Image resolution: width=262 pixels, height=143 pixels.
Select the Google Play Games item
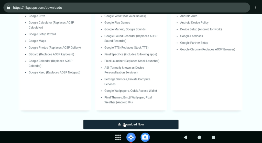click(117, 23)
